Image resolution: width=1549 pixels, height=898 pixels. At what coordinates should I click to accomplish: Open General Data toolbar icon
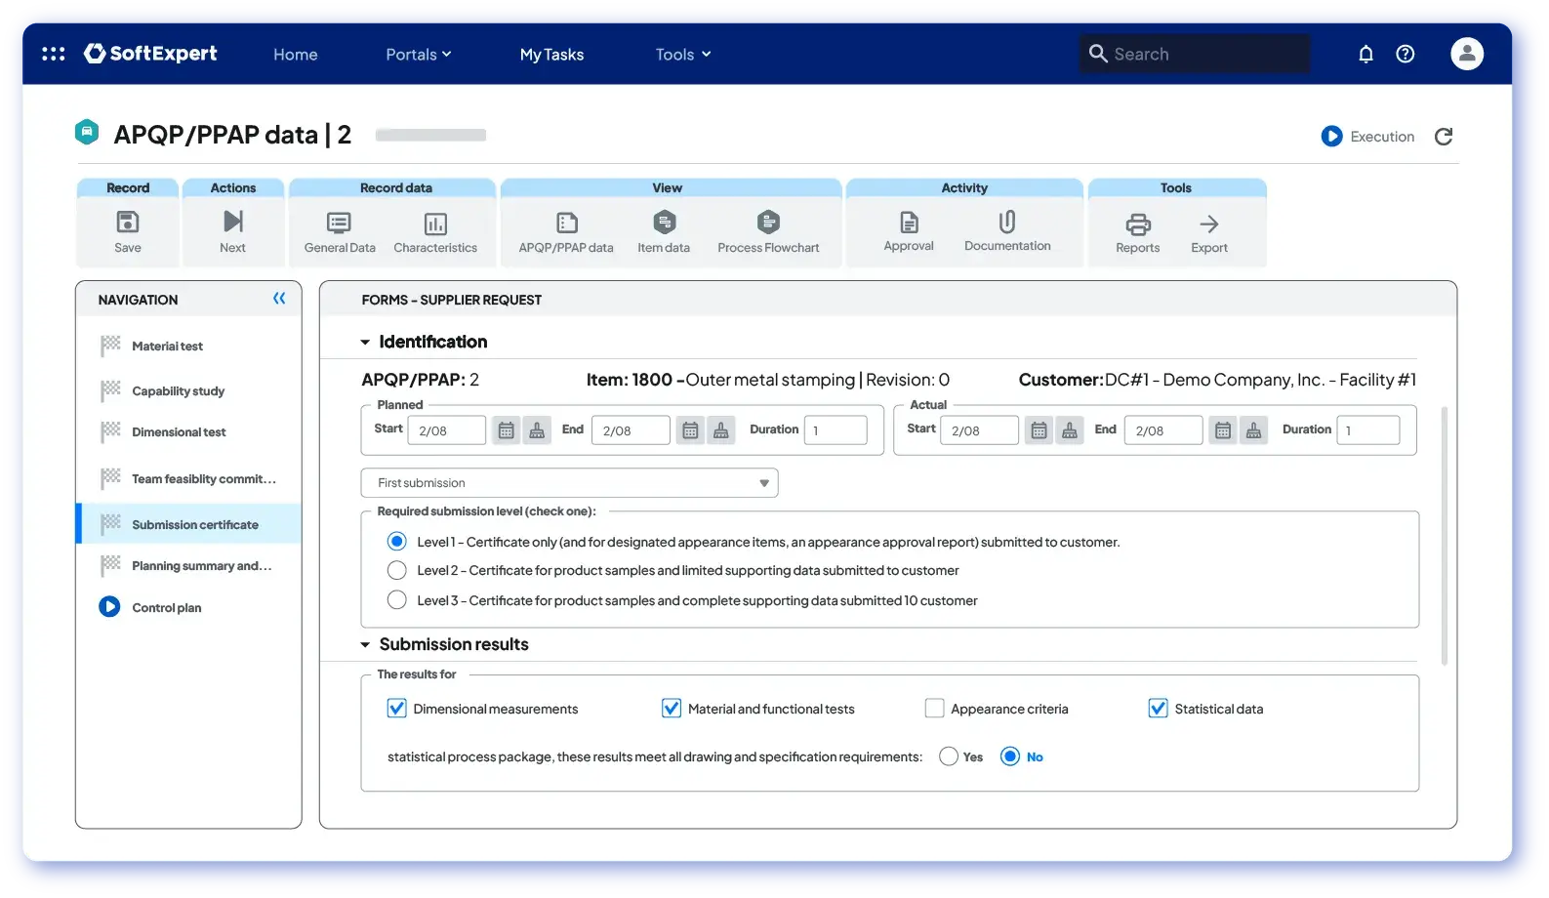point(339,224)
